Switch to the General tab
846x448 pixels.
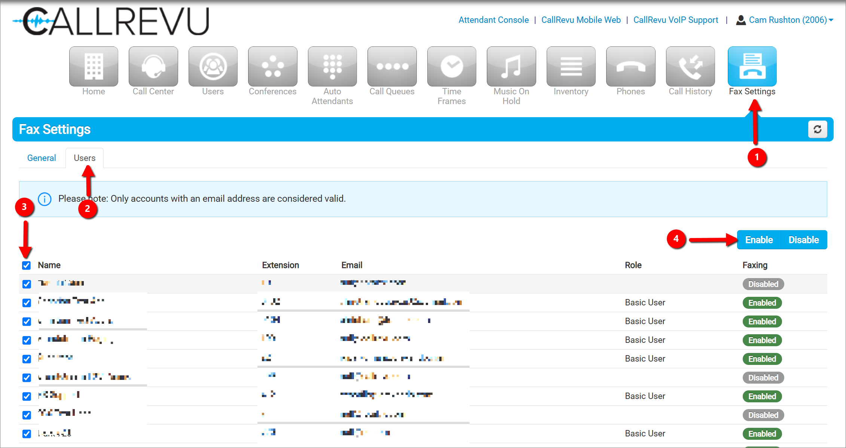coord(42,158)
